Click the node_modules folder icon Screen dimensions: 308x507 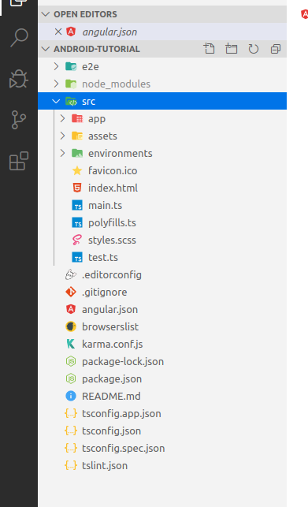click(71, 84)
